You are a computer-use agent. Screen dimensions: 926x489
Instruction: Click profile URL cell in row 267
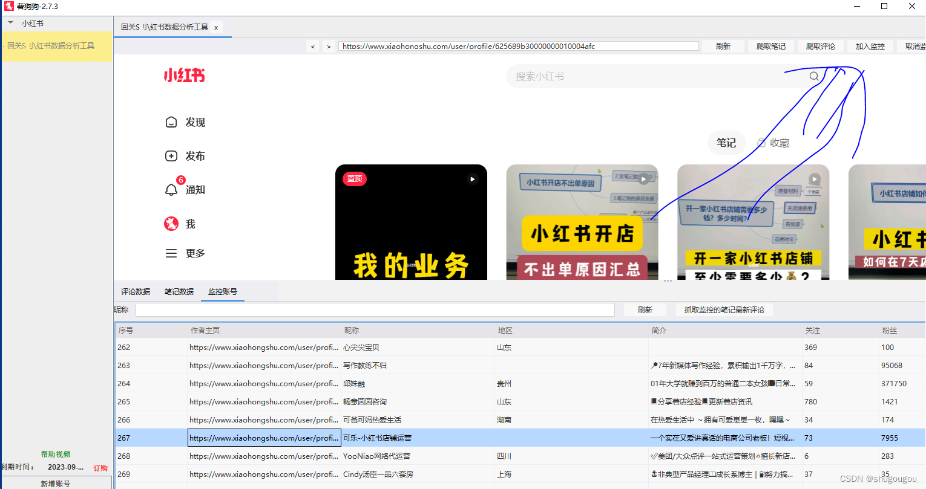tap(264, 438)
